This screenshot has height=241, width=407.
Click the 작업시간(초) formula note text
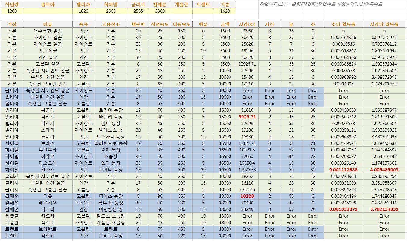coord(321,5)
